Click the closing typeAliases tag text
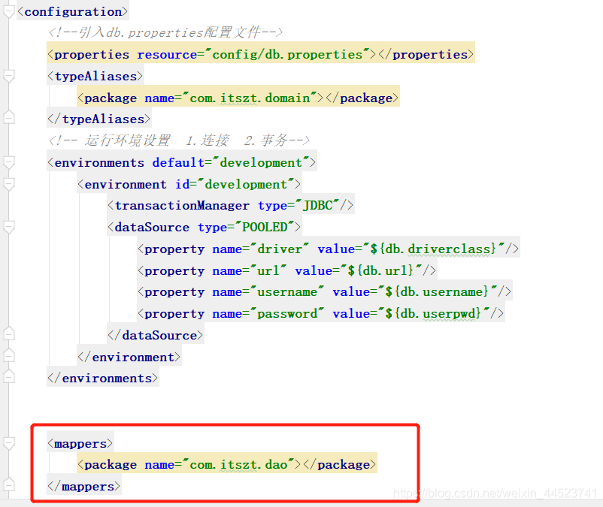This screenshot has height=507, width=603. click(98, 119)
